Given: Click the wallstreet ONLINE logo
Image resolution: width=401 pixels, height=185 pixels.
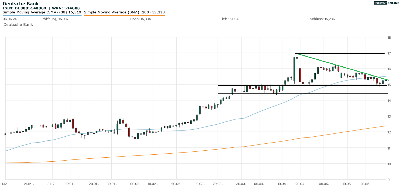Looking at the screenshot, I should point(386,3).
